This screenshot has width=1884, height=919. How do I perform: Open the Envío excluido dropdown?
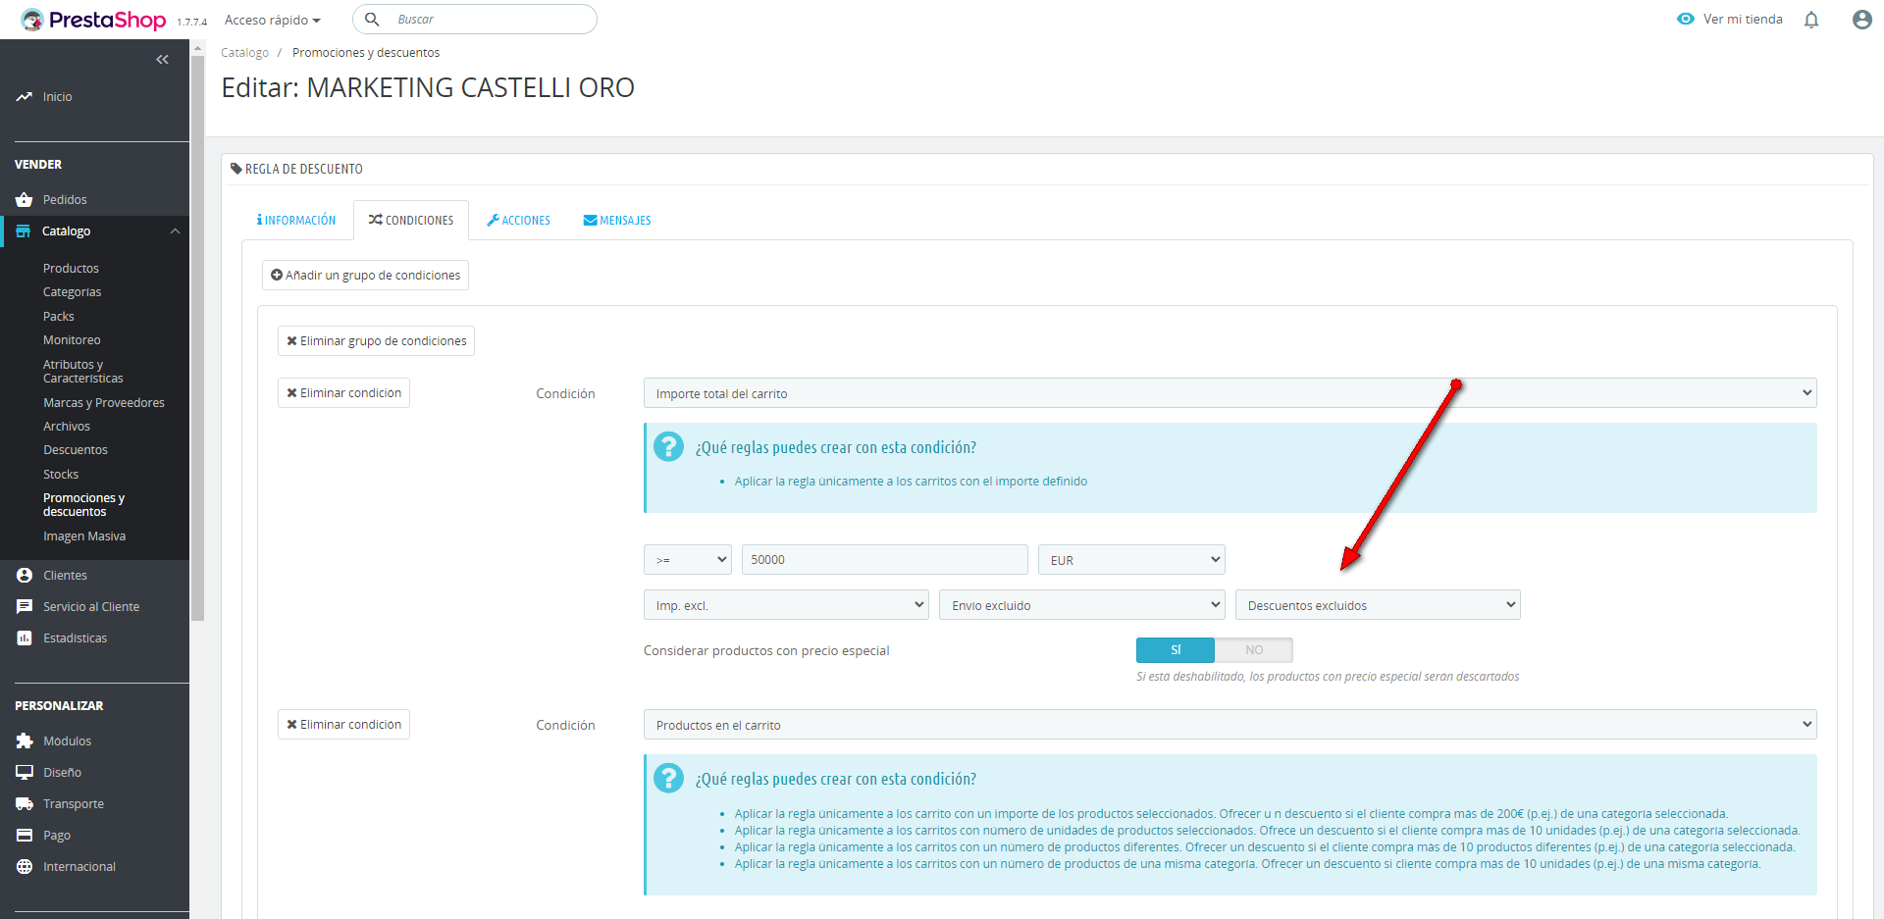click(x=1082, y=605)
